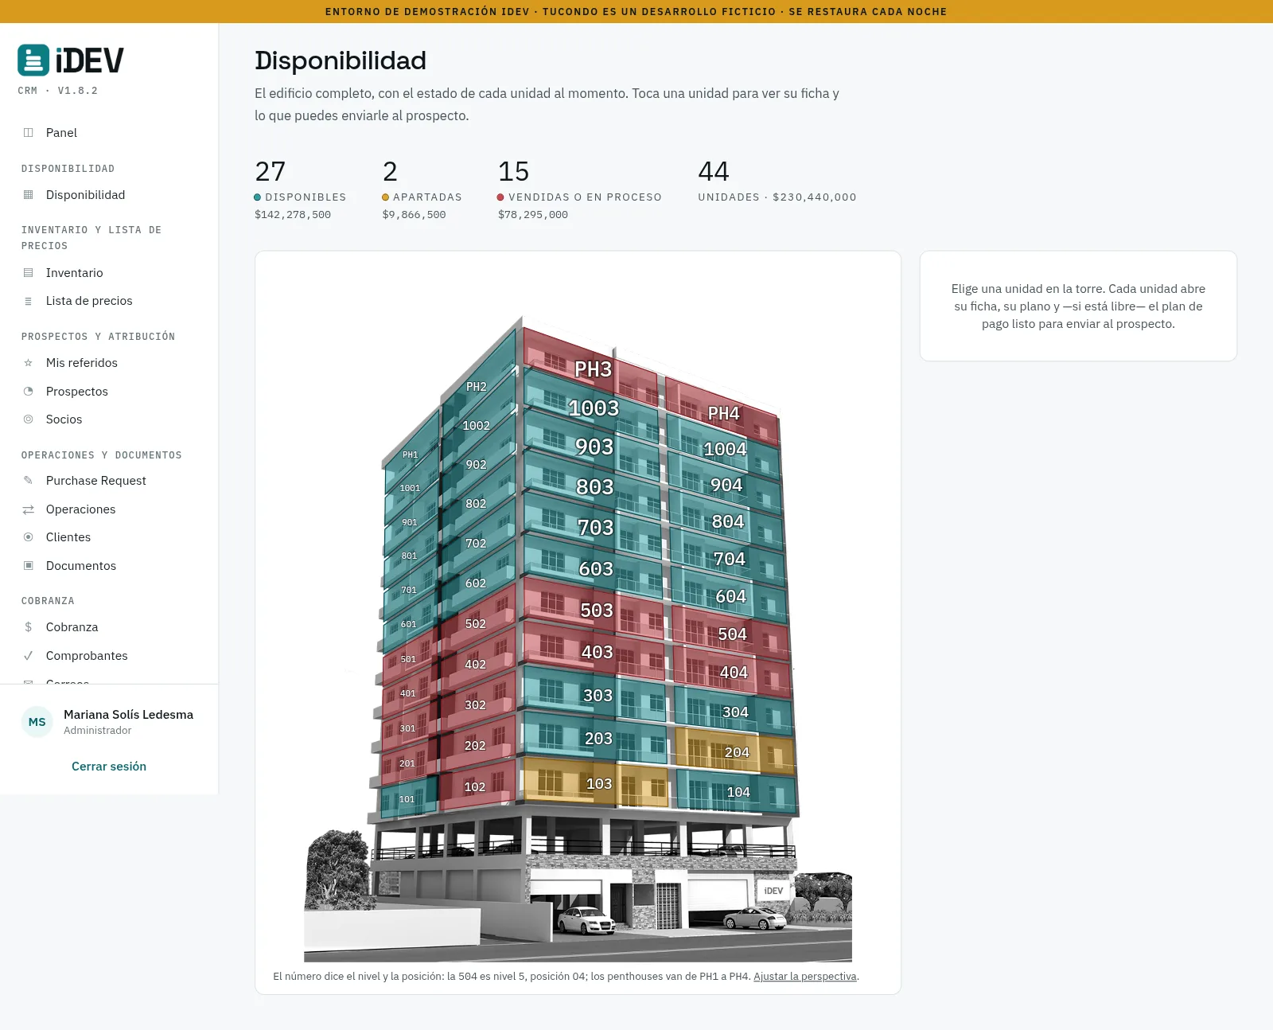The width and height of the screenshot is (1273, 1030).
Task: Click the Cobranza dollar icon
Action: point(29,627)
